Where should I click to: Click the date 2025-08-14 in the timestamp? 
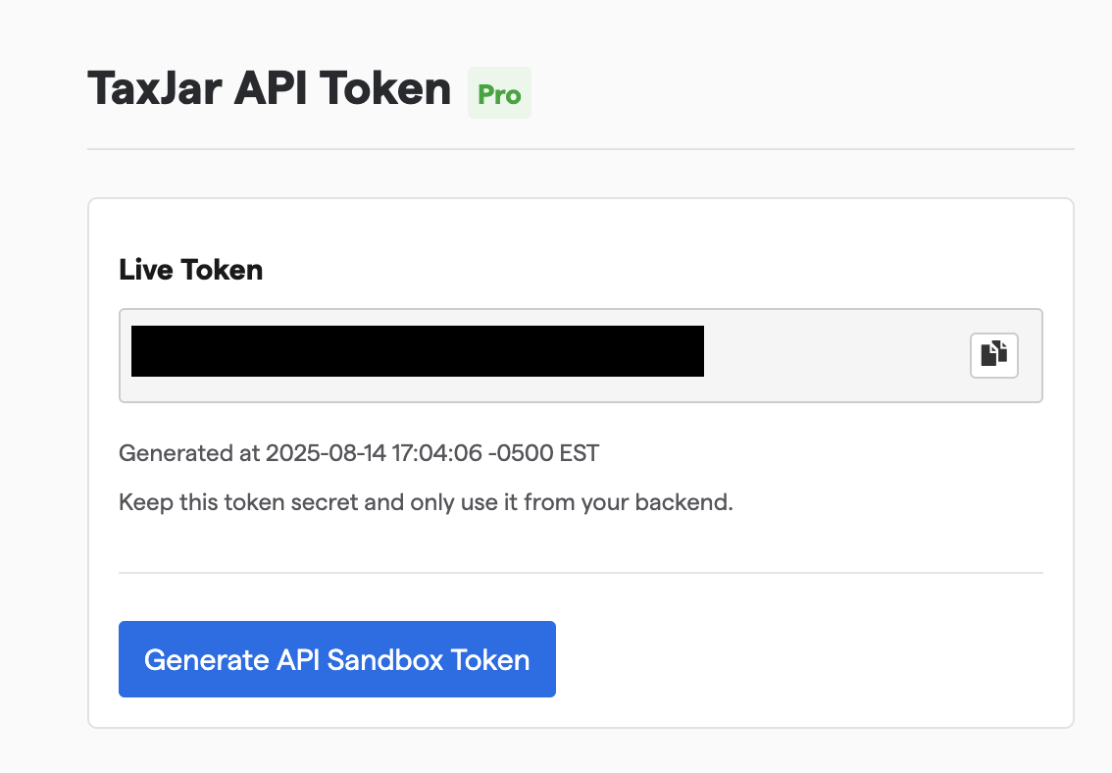point(326,452)
